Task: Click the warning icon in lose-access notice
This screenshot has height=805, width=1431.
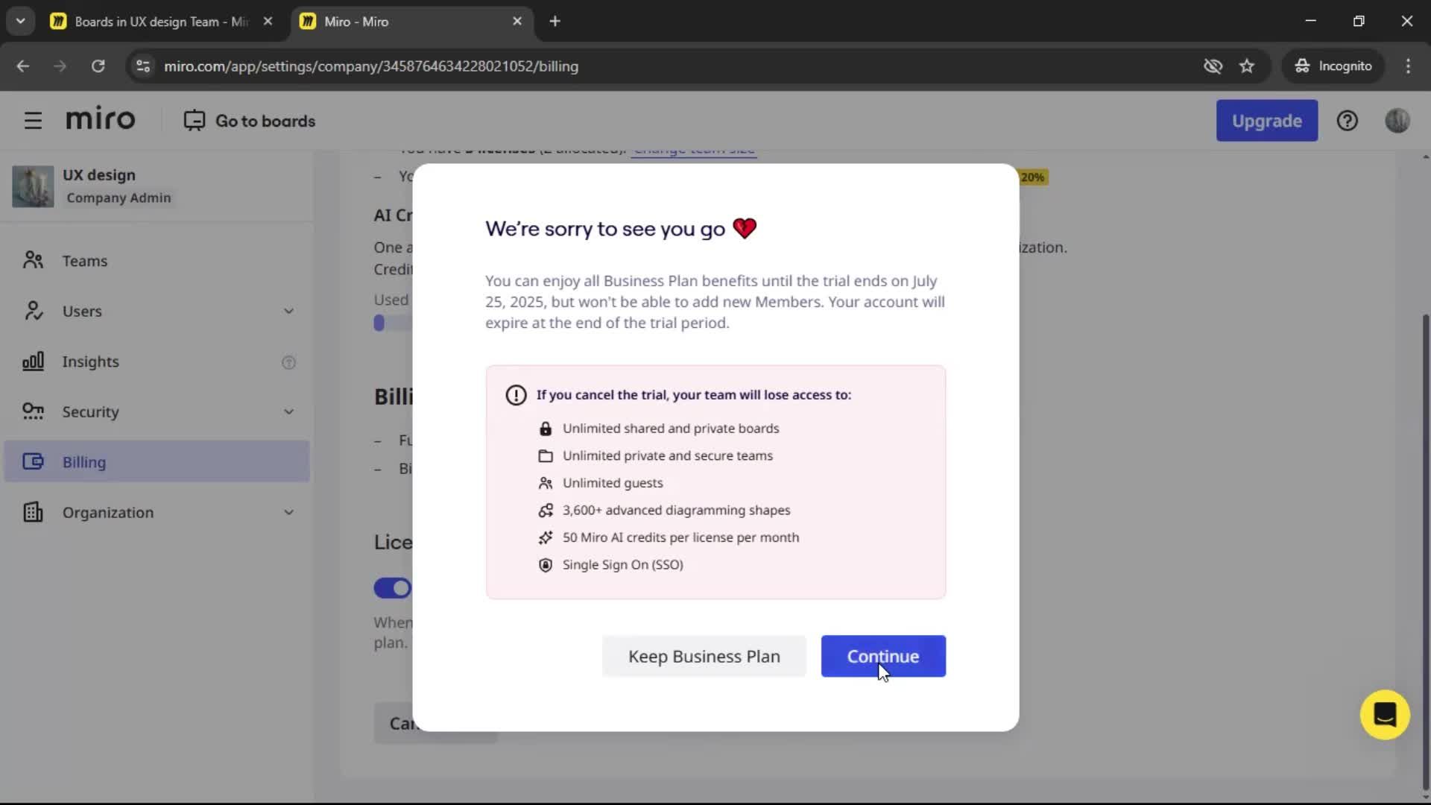Action: [x=516, y=395]
